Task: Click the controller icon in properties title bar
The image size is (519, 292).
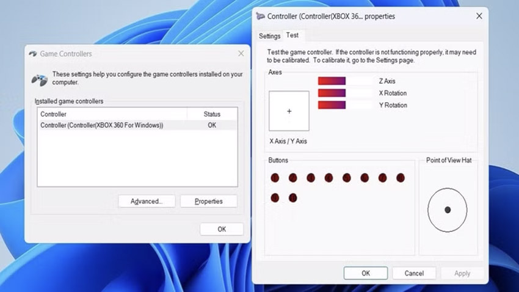Action: click(x=261, y=16)
